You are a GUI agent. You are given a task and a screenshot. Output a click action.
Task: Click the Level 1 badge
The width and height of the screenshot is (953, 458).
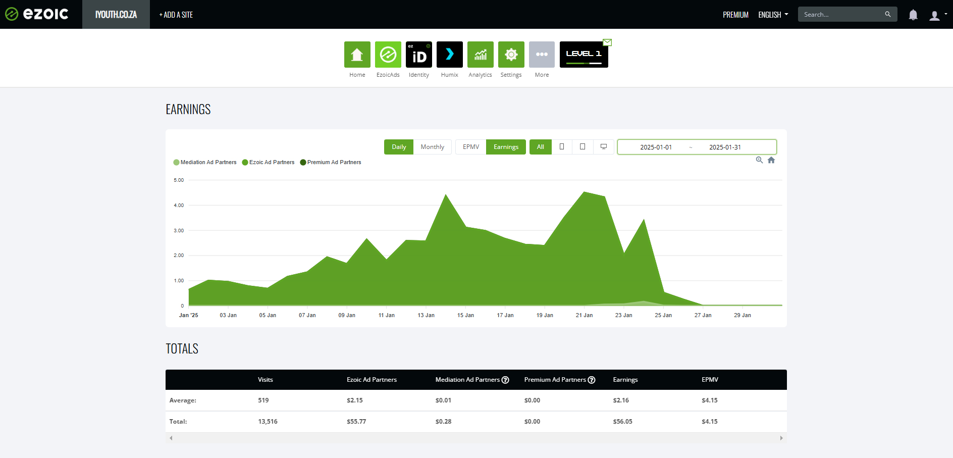click(584, 55)
